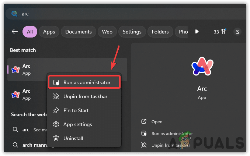Click the search magnifier icon in search box
Viewport: 250px width, 156px height.
coord(14,14)
